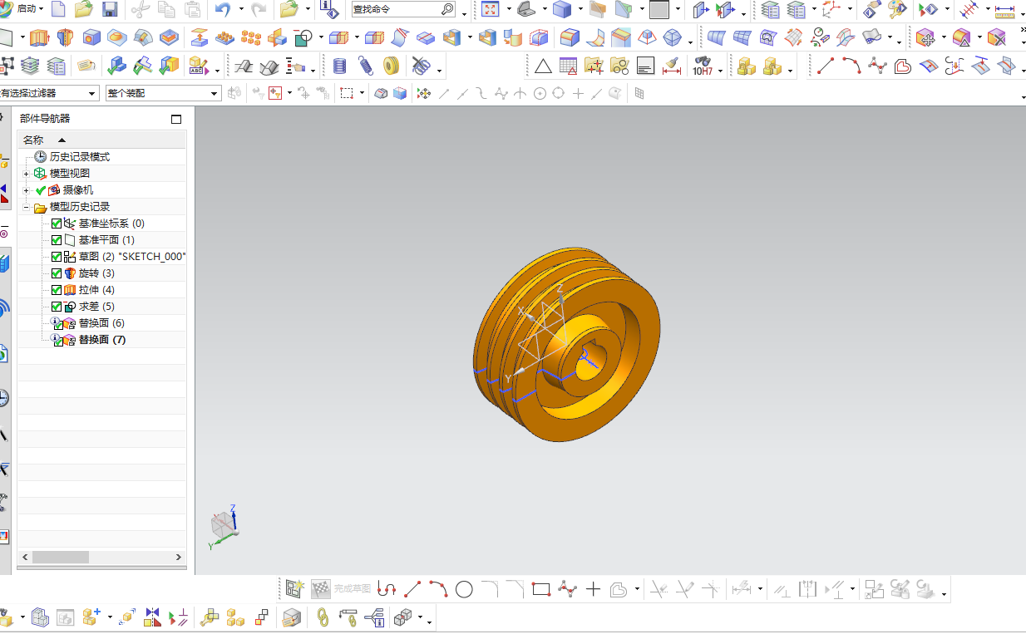Open the 启动 dropdown menu
This screenshot has width=1026, height=634.
tap(30, 9)
